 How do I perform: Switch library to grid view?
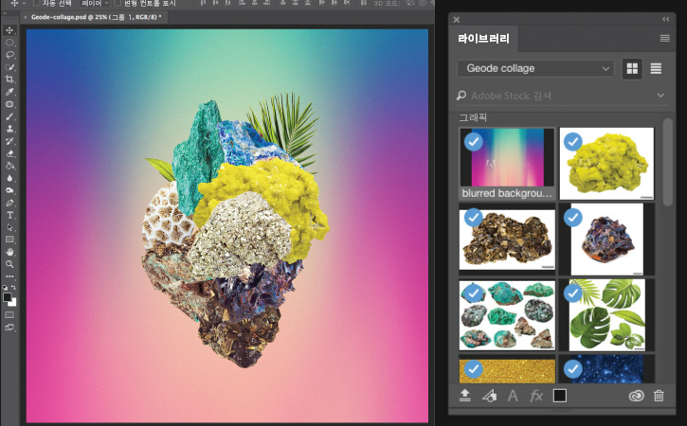[632, 69]
